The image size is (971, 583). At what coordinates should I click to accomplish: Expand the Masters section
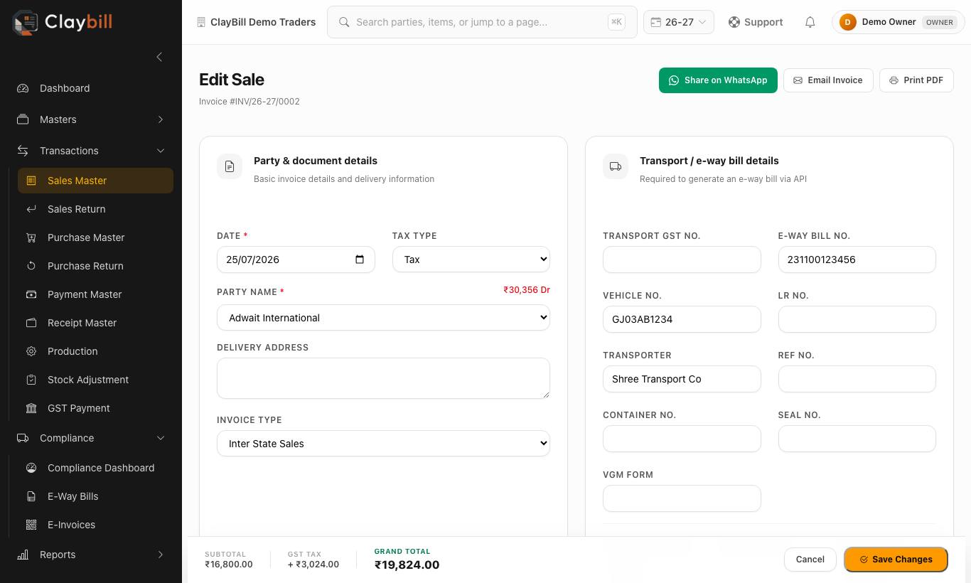coord(91,119)
